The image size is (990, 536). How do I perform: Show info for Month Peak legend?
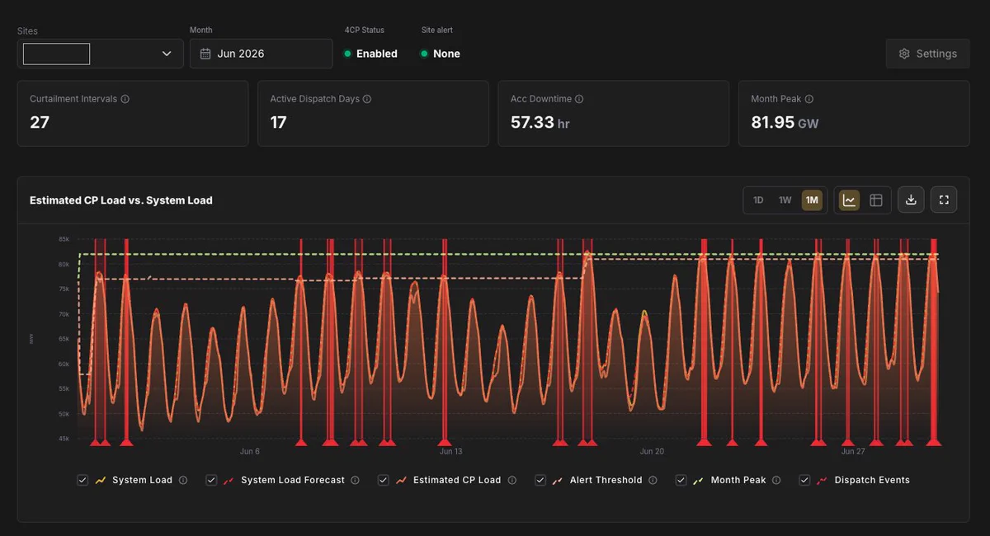776,480
